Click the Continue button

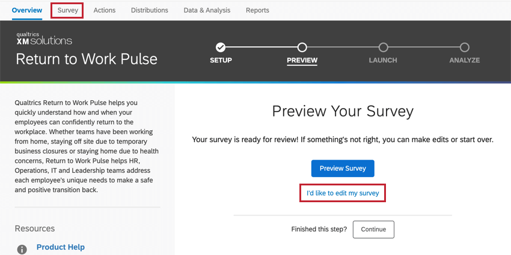(373, 229)
